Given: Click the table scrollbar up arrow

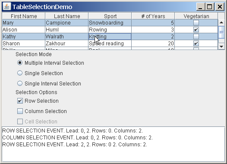Looking at the screenshot, I should tap(221, 22).
